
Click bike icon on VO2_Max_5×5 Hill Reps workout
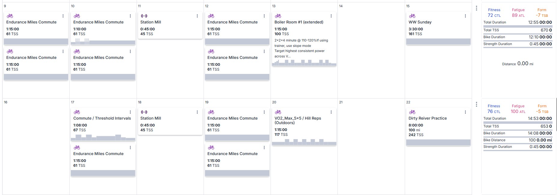pos(278,112)
